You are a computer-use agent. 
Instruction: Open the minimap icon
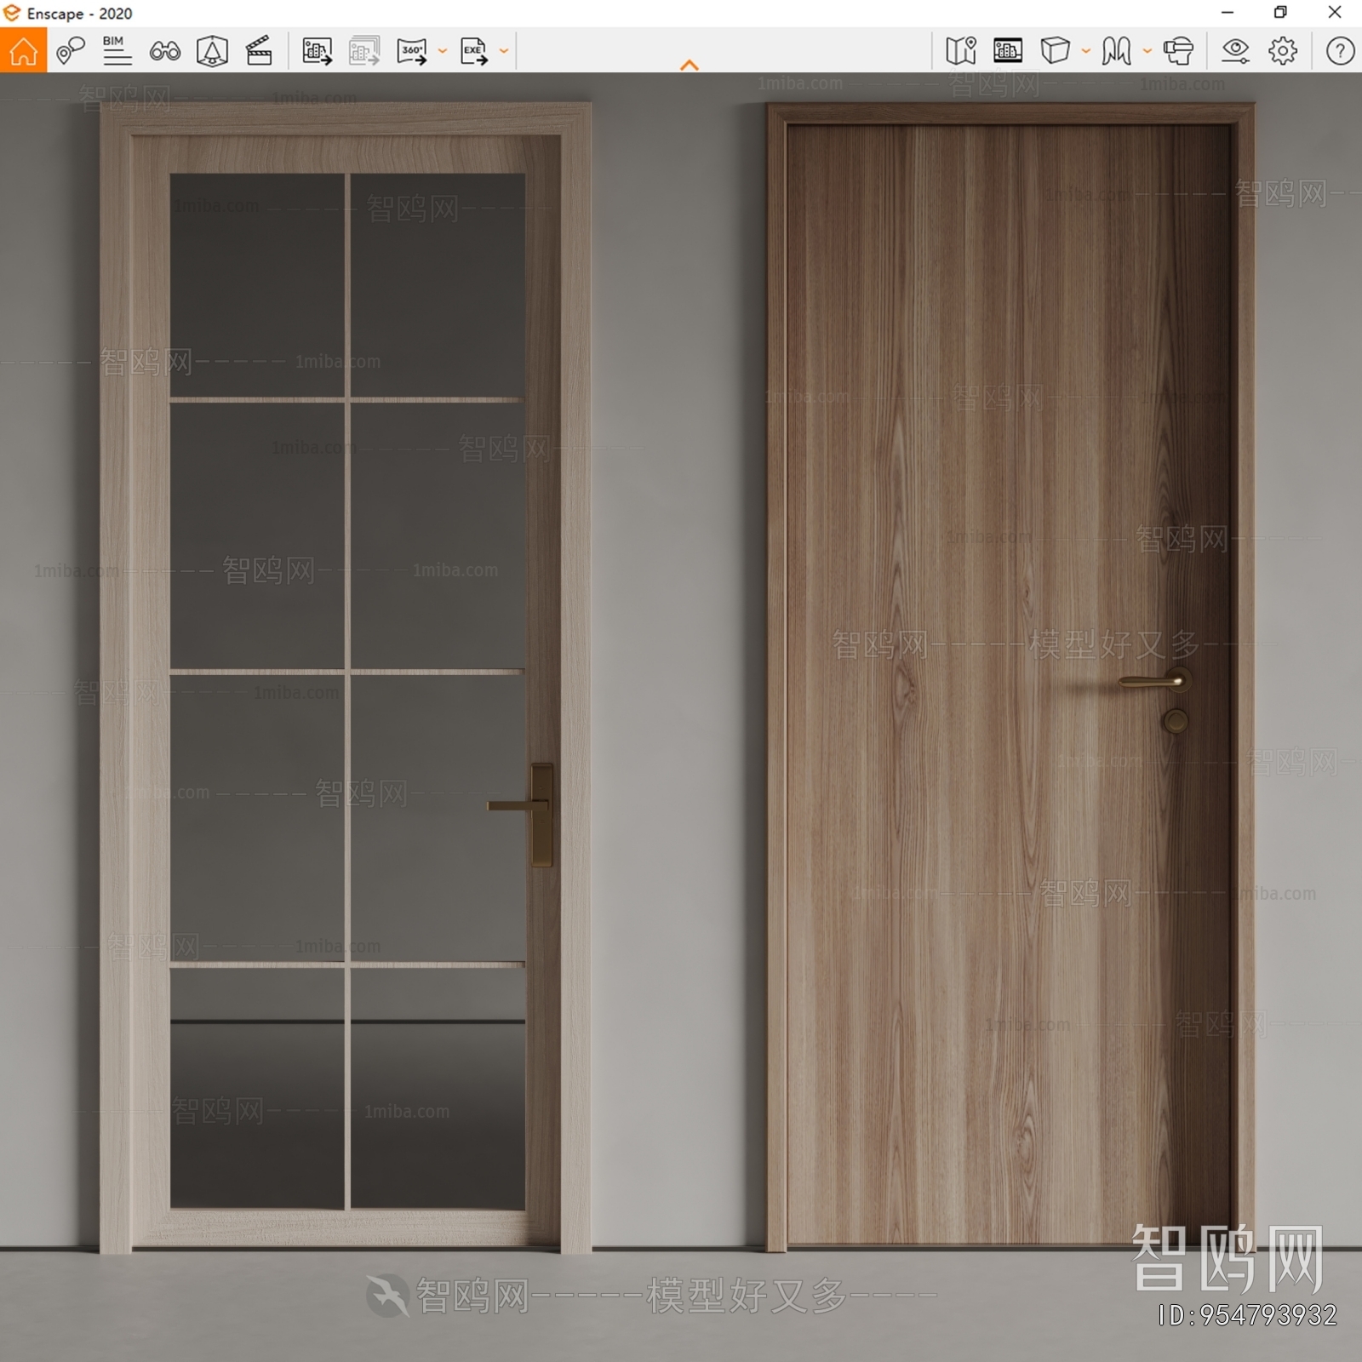coord(961,51)
